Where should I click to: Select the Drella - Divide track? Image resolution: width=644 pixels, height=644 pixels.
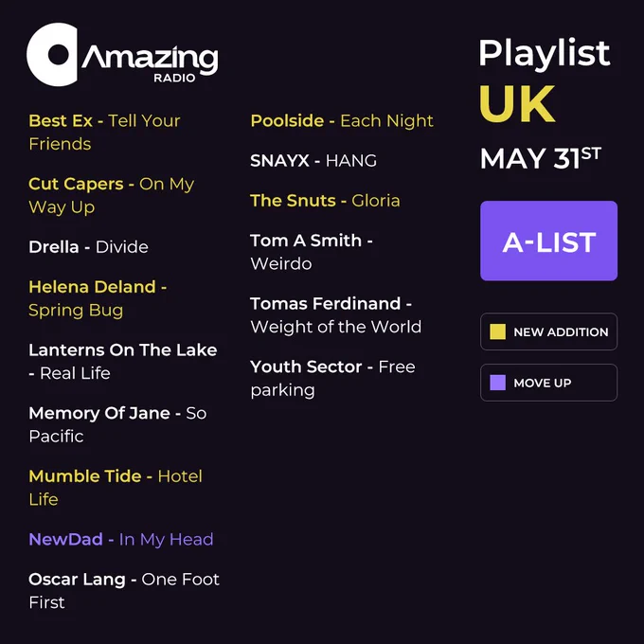[88, 247]
